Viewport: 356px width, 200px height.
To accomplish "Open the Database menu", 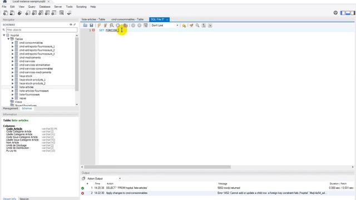I will pyautogui.click(x=44, y=7).
